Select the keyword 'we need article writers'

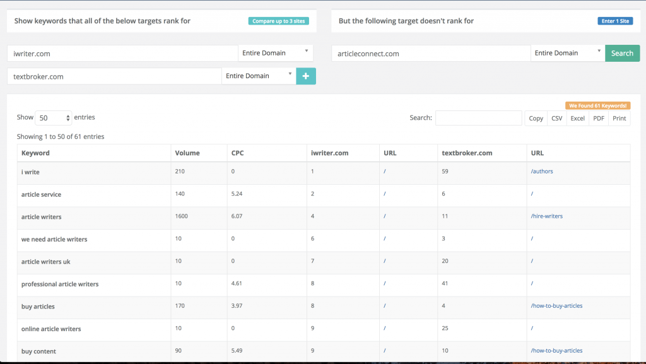(54, 239)
